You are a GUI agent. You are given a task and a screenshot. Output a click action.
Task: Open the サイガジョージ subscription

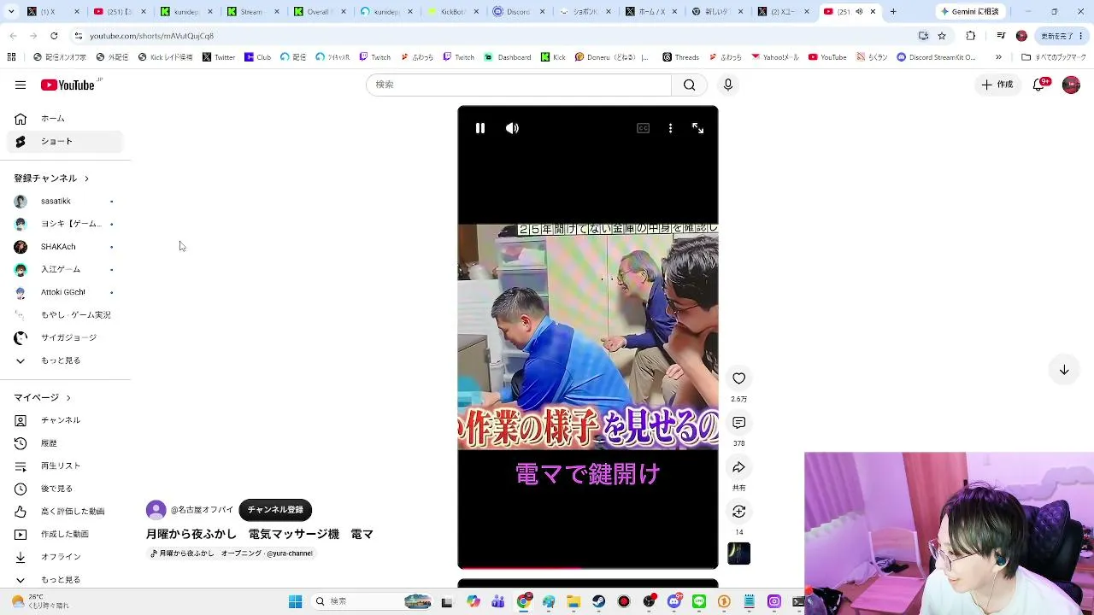pyautogui.click(x=65, y=338)
